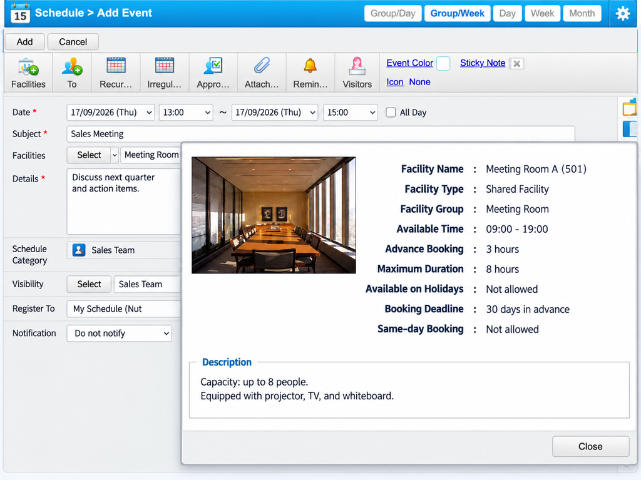Click the Facilities Select button
Screen dimensions: 641x480
click(x=89, y=155)
